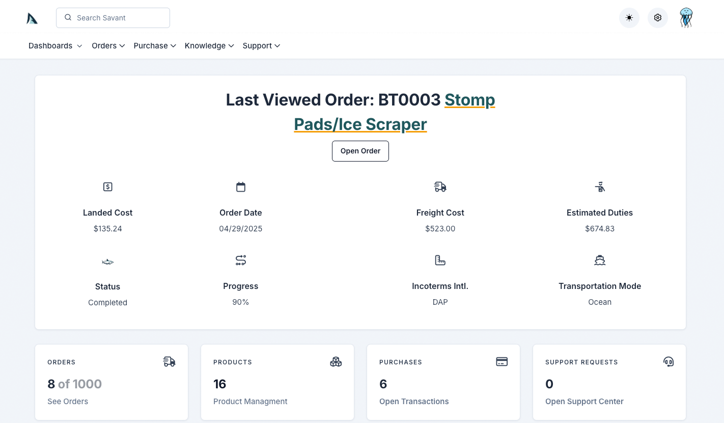The height and width of the screenshot is (423, 724).
Task: Click the Support Requests headset icon
Action: (x=669, y=361)
